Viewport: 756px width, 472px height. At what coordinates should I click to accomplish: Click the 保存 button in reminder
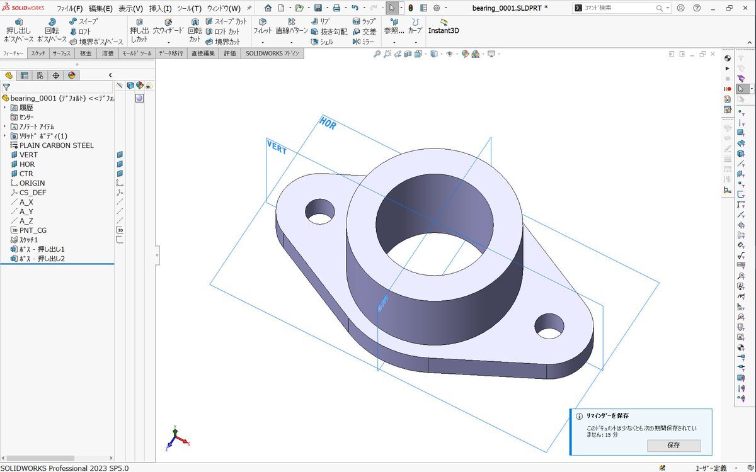(673, 446)
